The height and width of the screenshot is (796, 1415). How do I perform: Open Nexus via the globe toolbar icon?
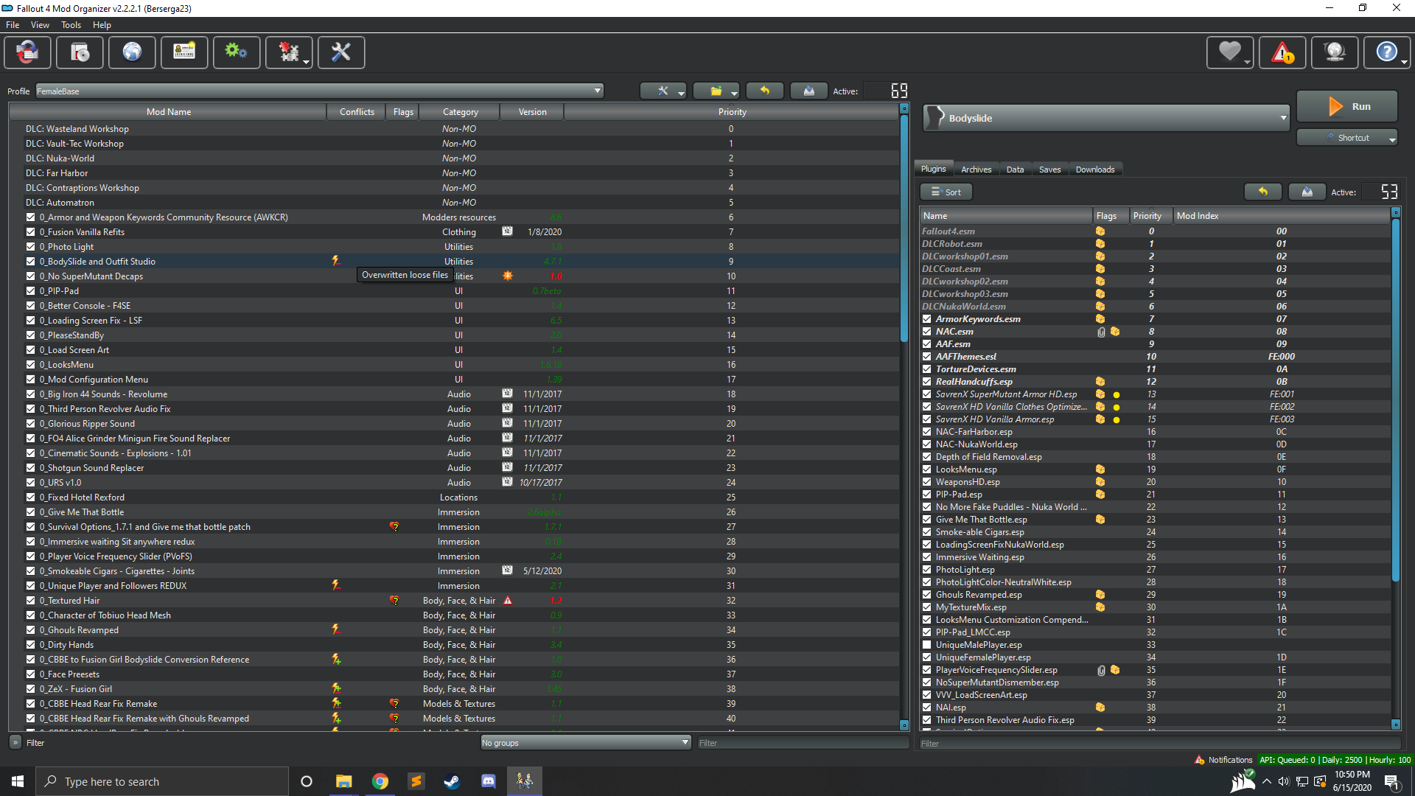click(132, 52)
